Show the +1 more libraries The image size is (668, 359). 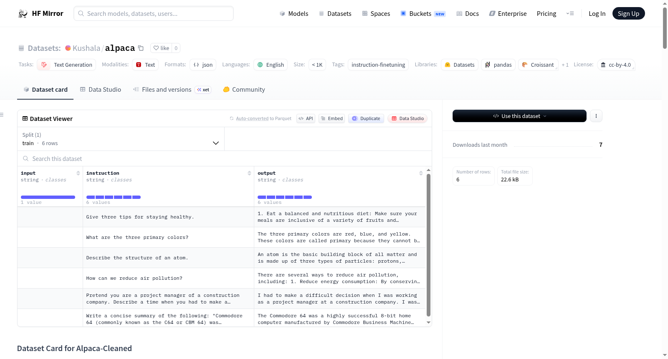[565, 65]
